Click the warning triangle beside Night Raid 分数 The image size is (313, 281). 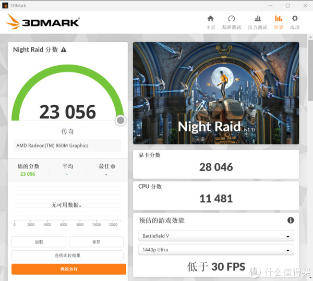(64, 50)
